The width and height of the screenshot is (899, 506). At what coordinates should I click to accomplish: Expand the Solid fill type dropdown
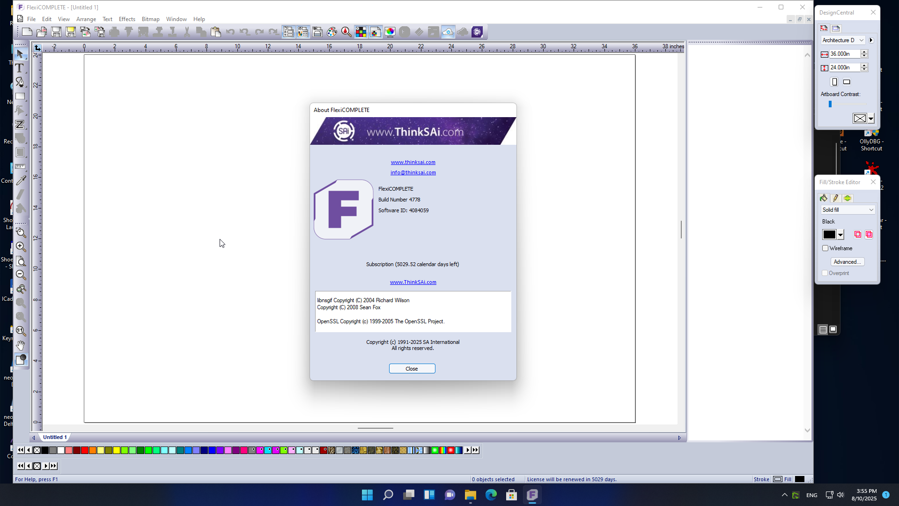871,210
